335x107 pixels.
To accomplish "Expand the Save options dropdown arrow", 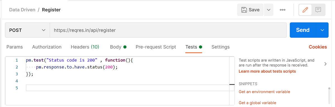I will [269, 10].
